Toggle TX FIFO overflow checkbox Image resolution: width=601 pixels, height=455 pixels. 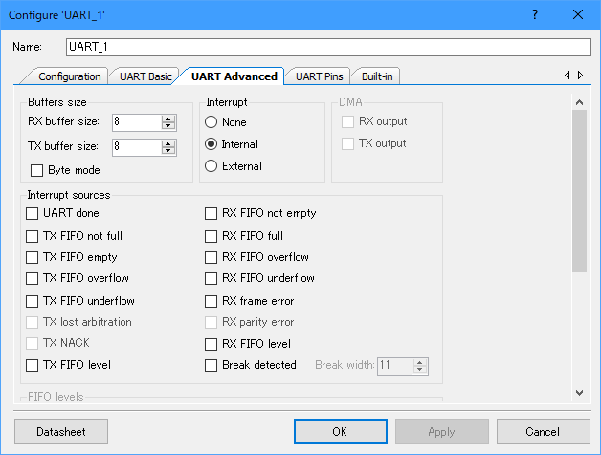click(33, 278)
